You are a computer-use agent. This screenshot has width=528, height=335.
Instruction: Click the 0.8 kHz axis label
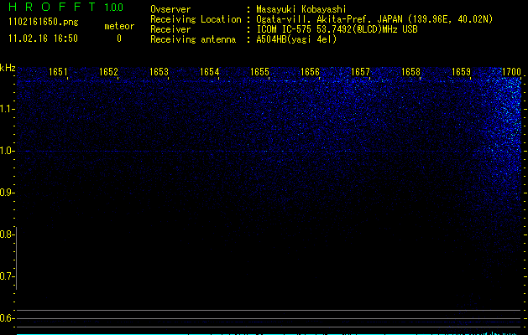click(x=7, y=234)
